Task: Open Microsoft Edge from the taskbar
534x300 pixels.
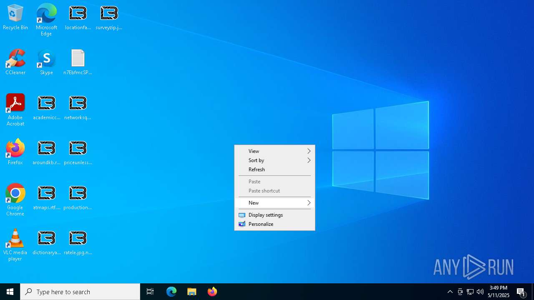Action: [x=171, y=292]
